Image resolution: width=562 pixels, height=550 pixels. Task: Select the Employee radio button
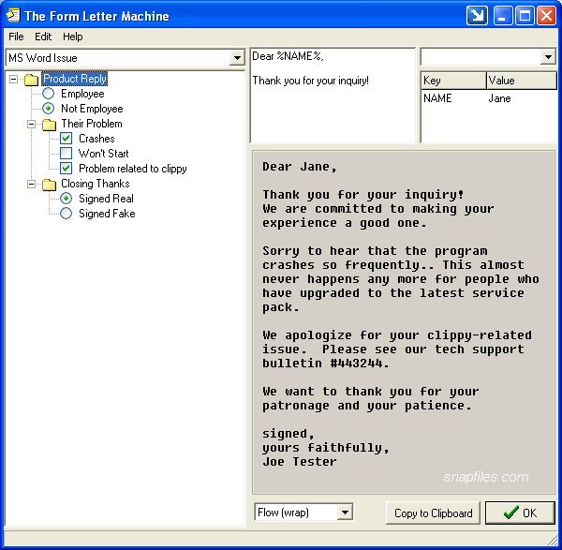pos(49,94)
